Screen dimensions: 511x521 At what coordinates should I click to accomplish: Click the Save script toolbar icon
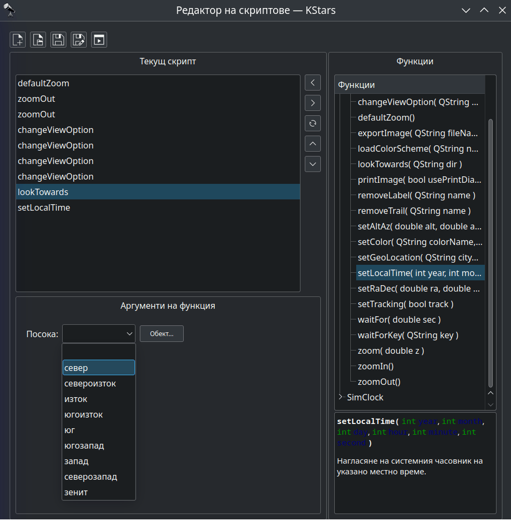[x=58, y=40]
